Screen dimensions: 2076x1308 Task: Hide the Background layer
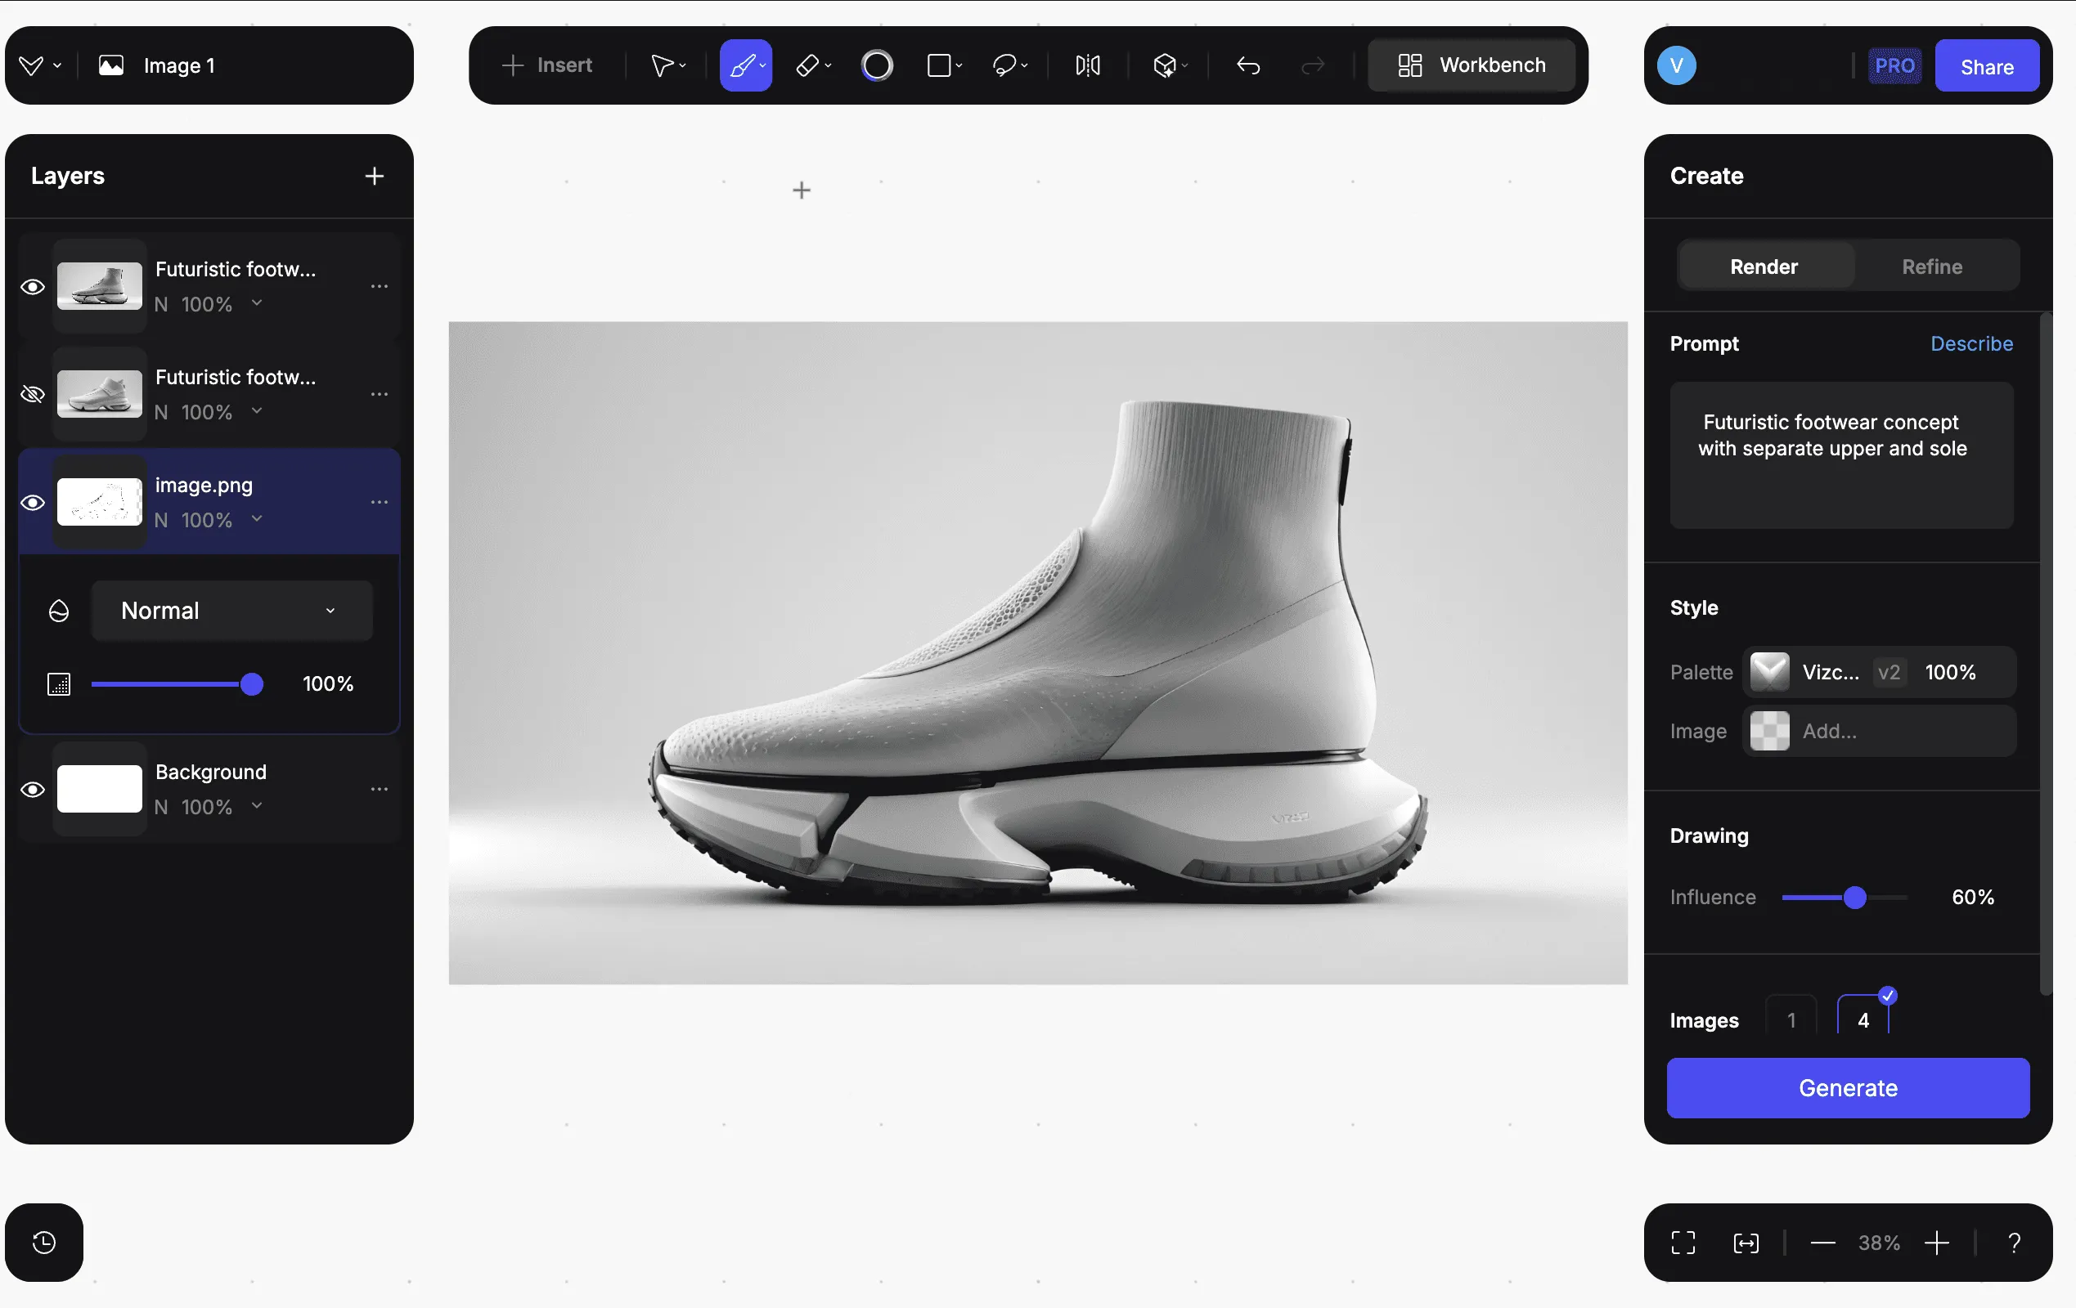(33, 789)
